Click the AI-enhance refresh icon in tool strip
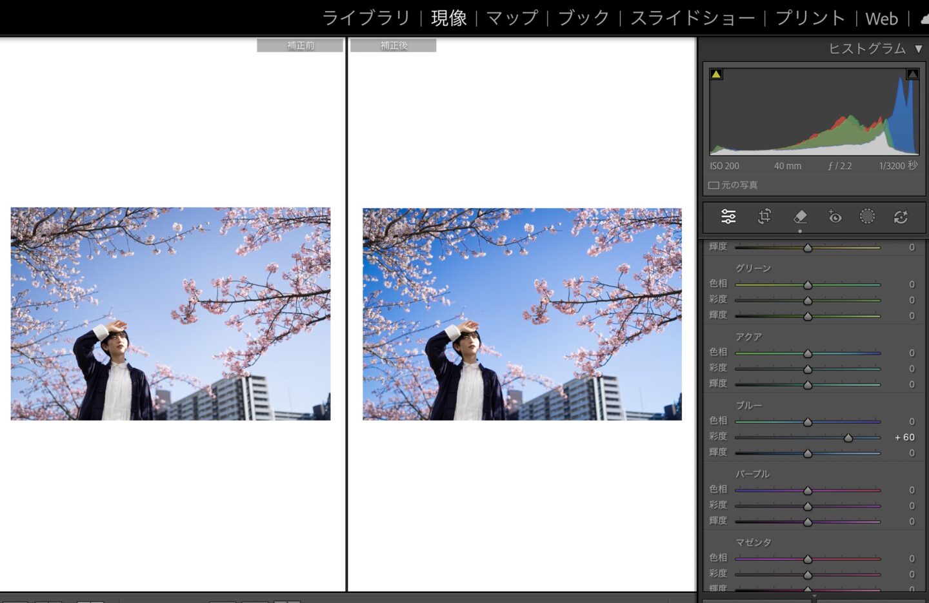The image size is (929, 603). point(901,217)
